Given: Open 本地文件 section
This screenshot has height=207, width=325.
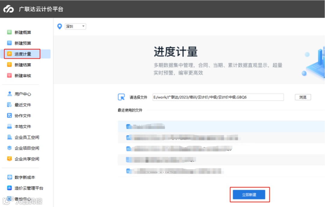Looking at the screenshot, I should 23,127.
